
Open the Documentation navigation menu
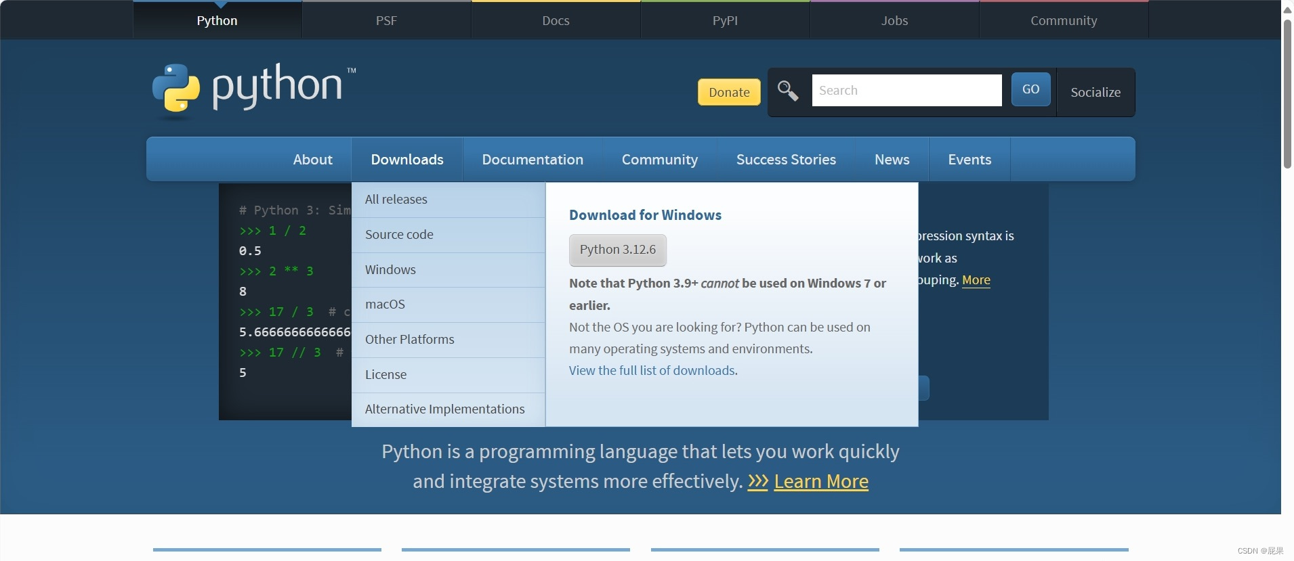coord(533,160)
